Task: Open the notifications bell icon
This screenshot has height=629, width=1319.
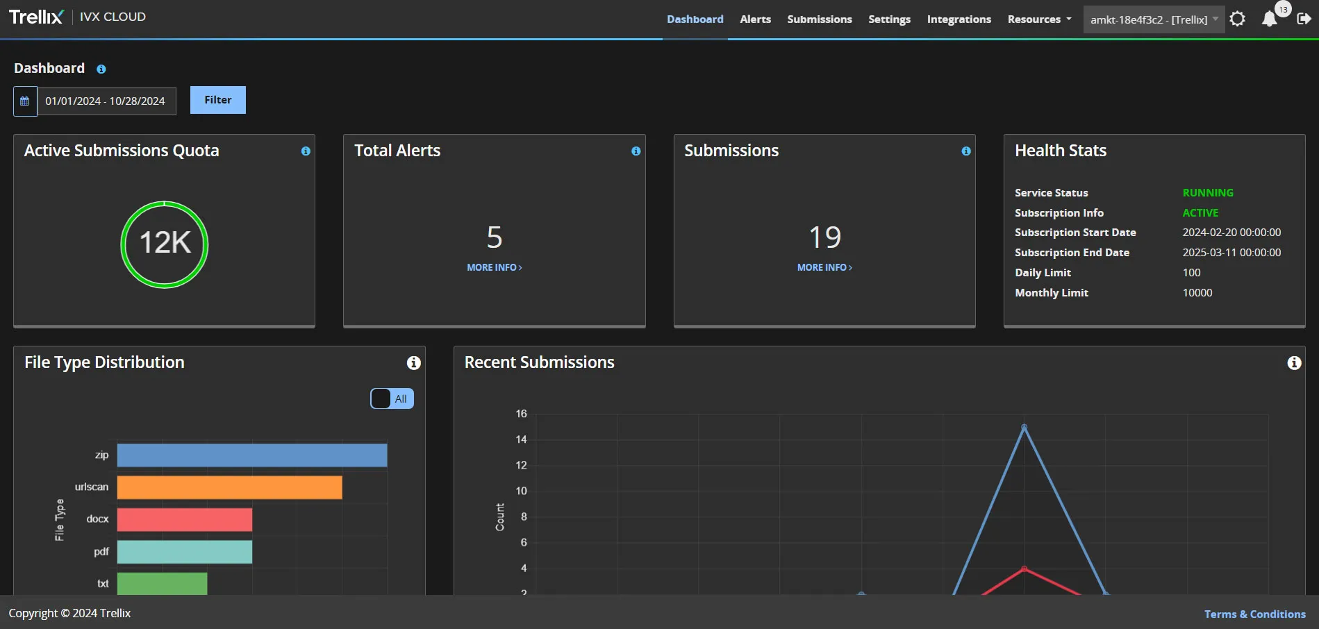Action: pyautogui.click(x=1269, y=19)
